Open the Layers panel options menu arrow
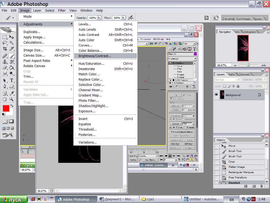The width and height of the screenshot is (270, 203). 267,75
